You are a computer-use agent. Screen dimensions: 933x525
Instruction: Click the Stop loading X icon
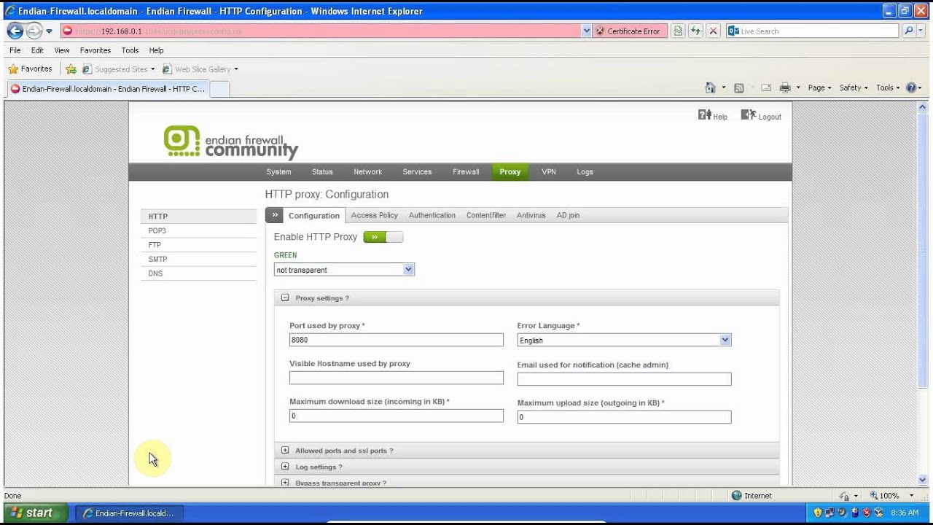point(713,31)
